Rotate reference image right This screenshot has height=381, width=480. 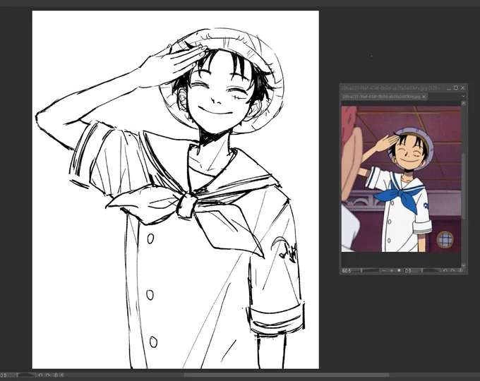pyautogui.click(x=452, y=270)
